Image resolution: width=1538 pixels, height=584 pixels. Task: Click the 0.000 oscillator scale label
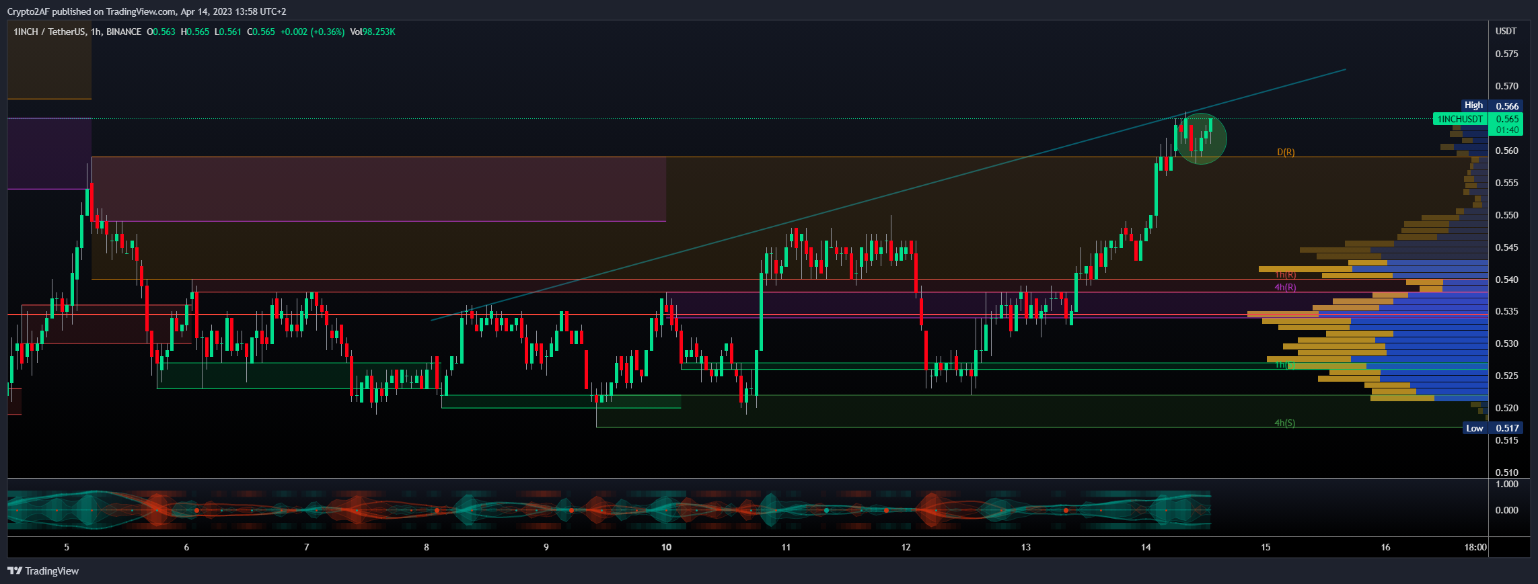(1506, 510)
